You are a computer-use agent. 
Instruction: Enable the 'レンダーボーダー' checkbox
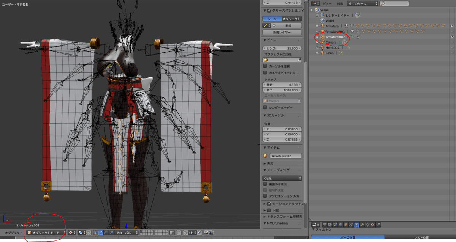tap(265, 108)
